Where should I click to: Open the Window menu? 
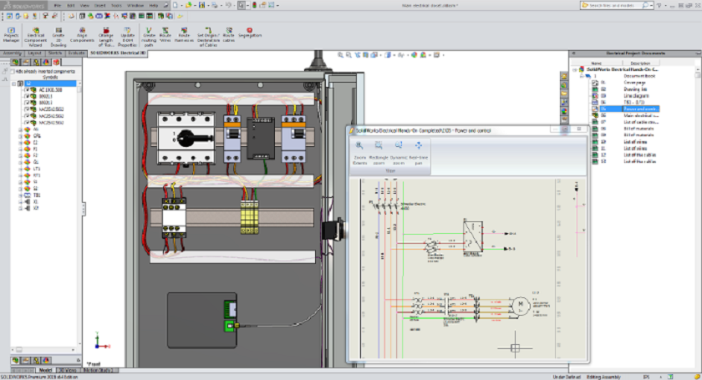pos(135,5)
